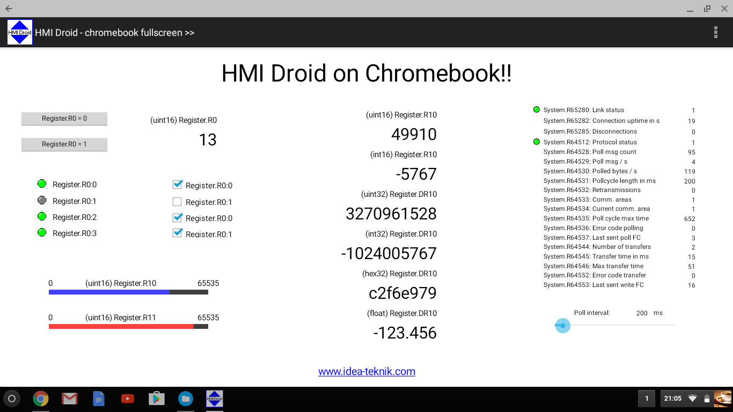Viewport: 733px width, 412px height.
Task: Click the Max transfer time row
Action: 619,266
